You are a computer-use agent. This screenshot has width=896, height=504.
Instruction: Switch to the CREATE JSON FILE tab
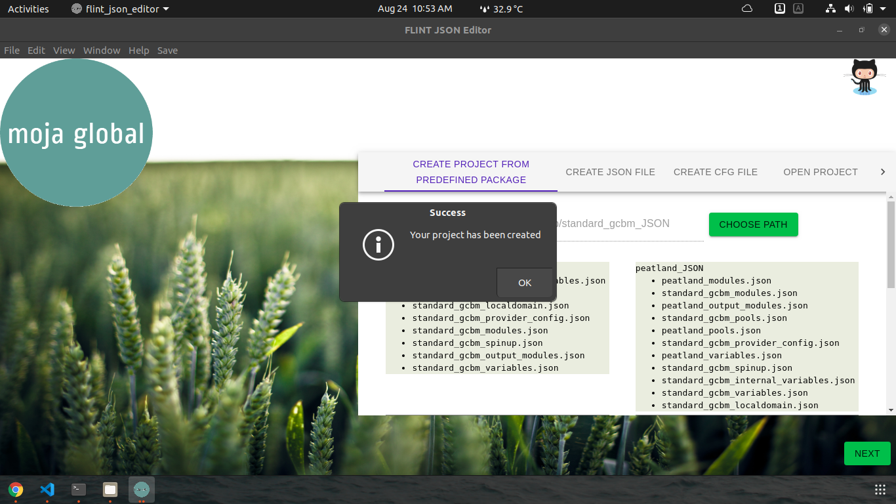click(x=610, y=171)
